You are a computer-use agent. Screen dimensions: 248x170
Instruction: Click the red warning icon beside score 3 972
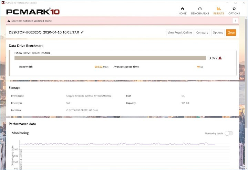220,58
